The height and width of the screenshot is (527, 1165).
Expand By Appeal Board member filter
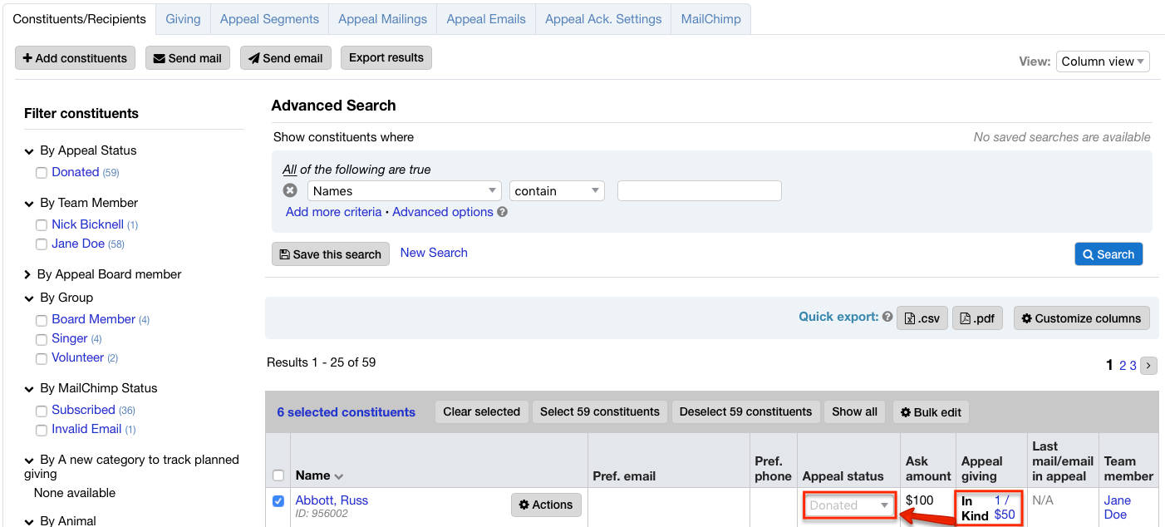27,274
